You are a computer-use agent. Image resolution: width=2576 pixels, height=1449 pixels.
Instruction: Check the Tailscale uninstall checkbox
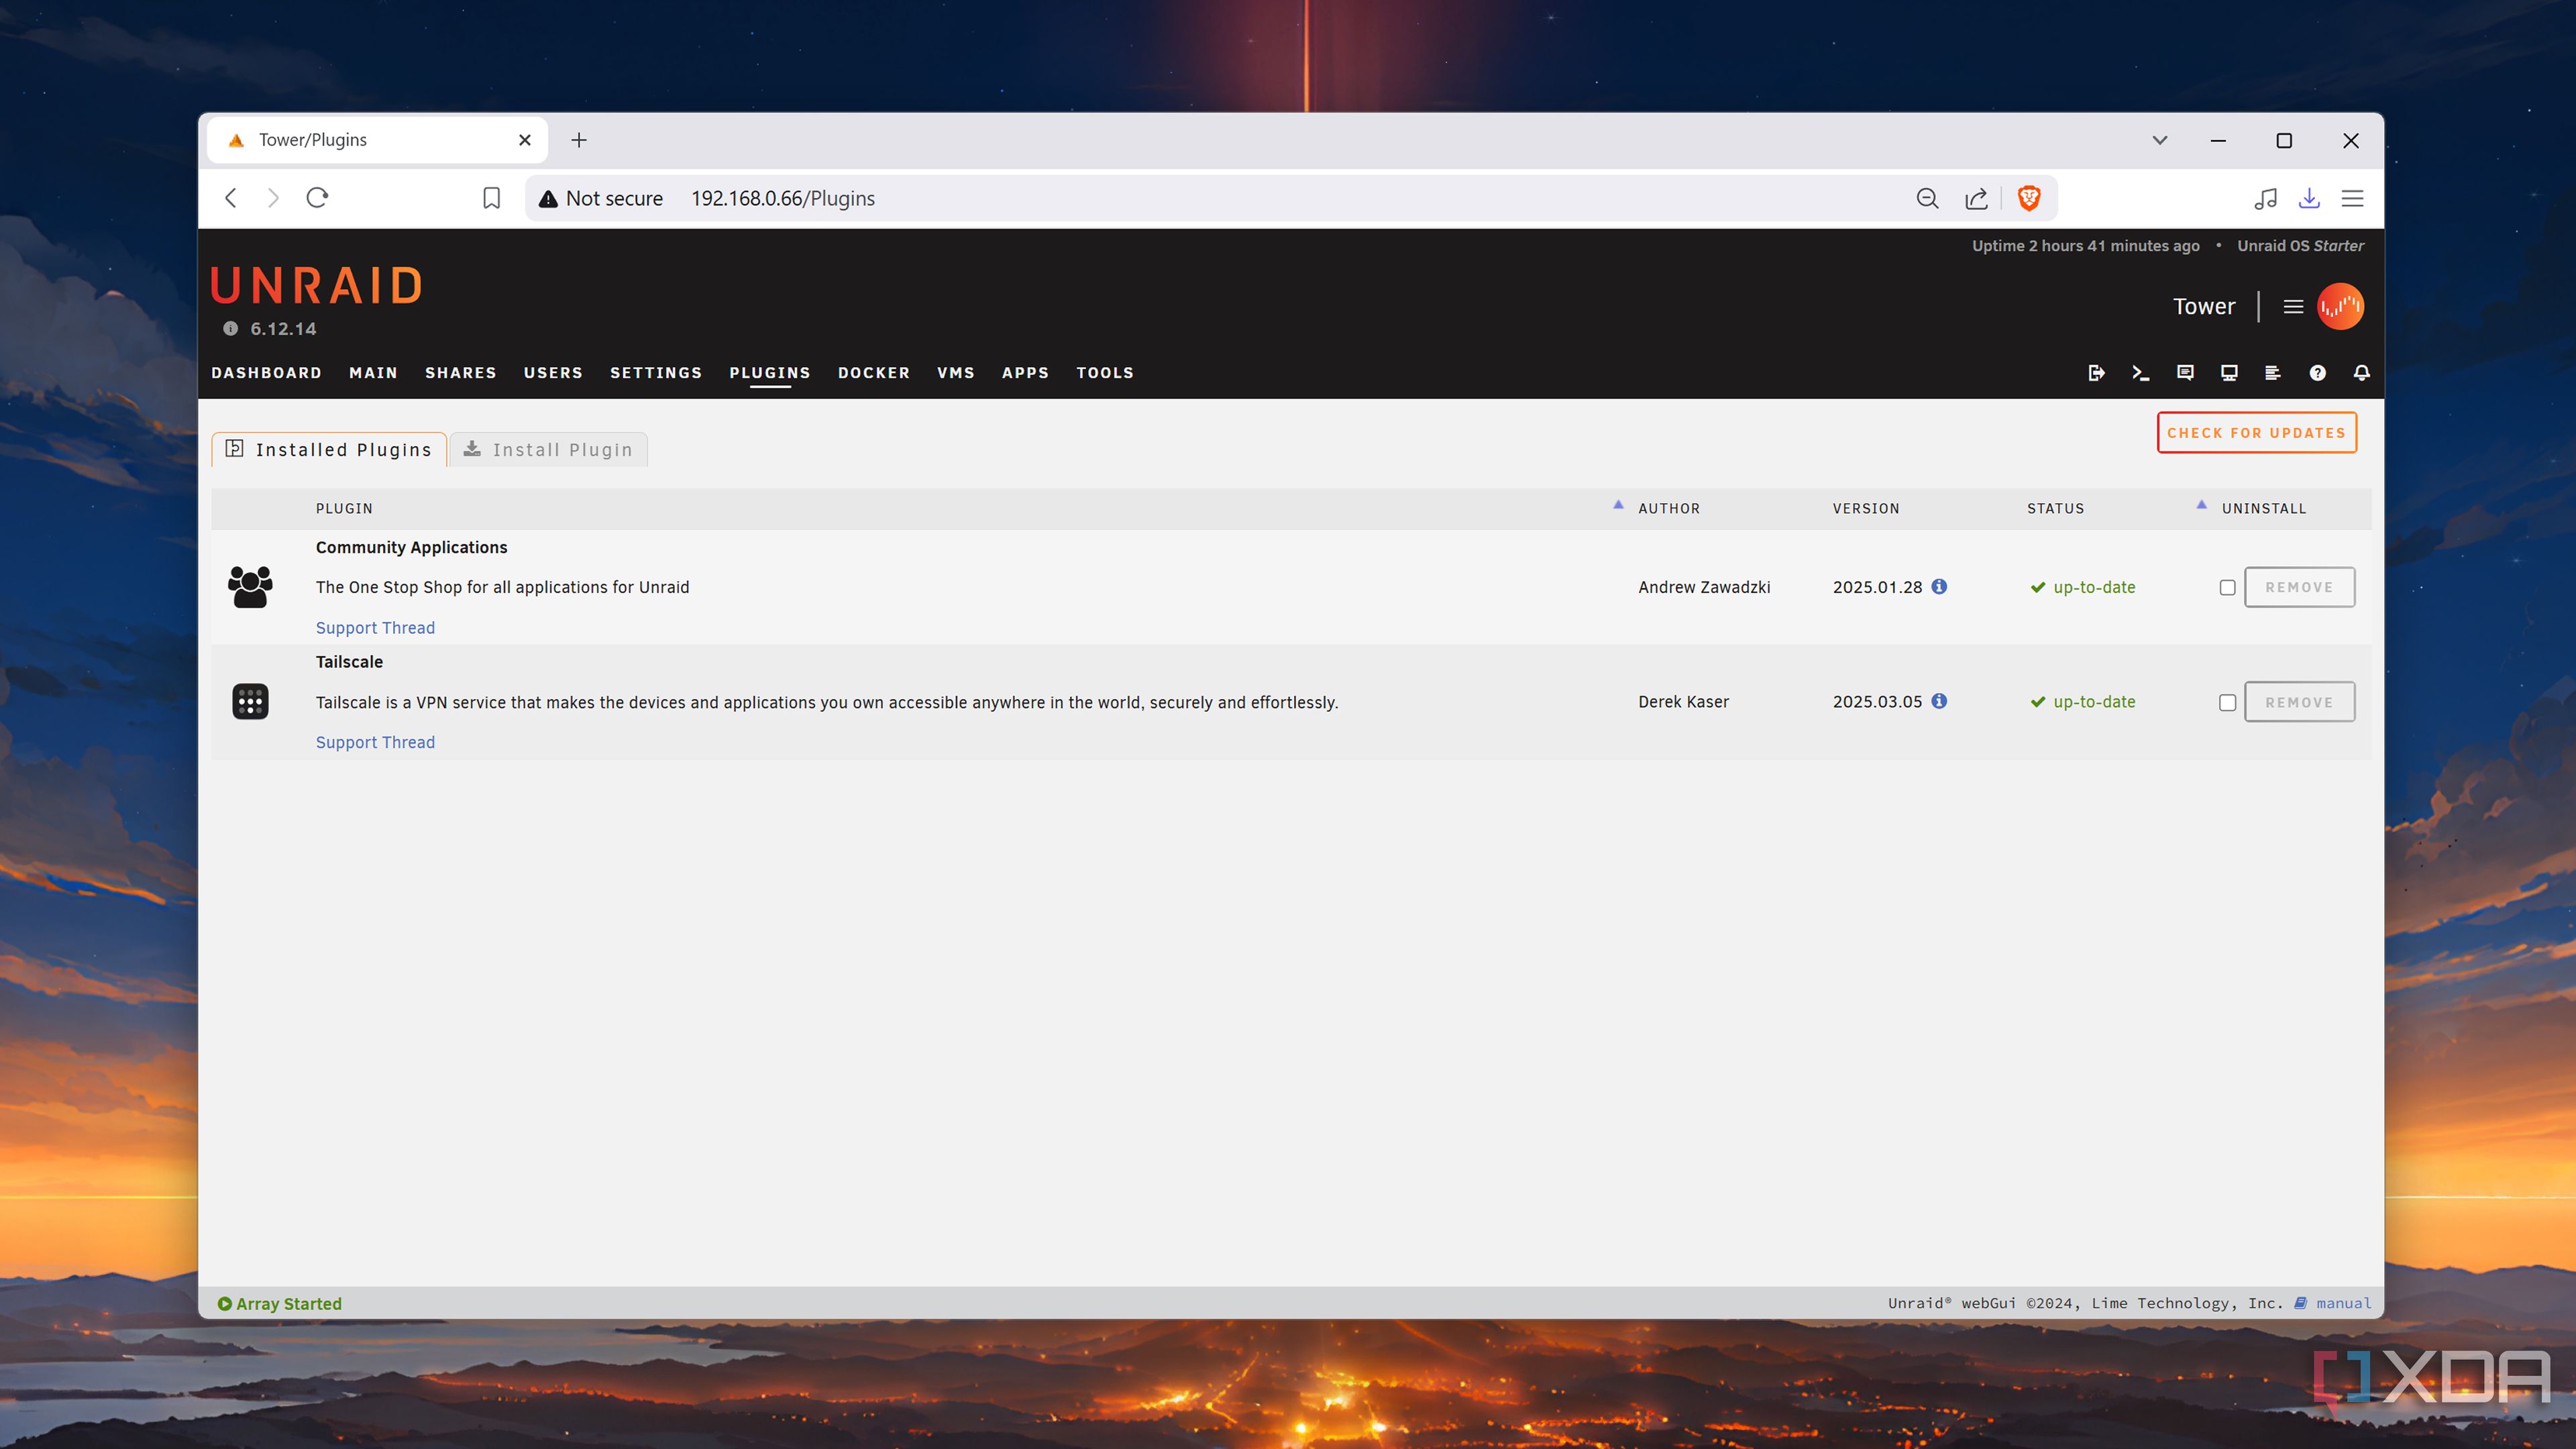(2227, 703)
